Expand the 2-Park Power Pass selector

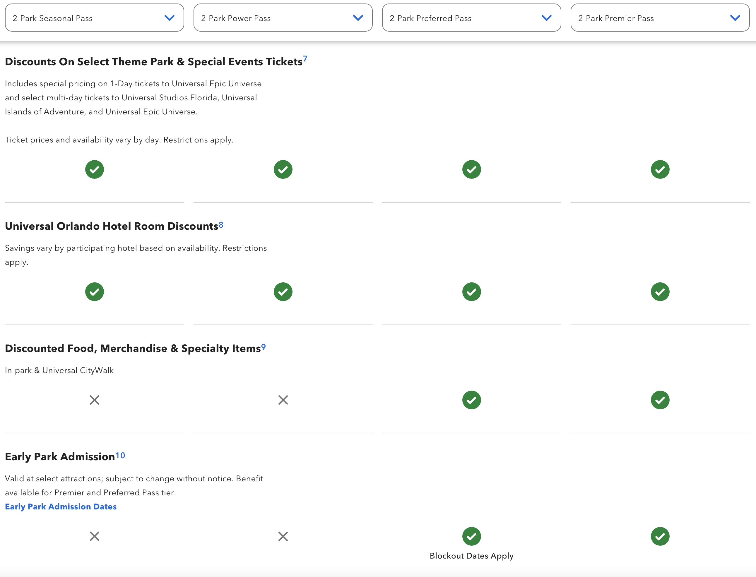click(283, 18)
